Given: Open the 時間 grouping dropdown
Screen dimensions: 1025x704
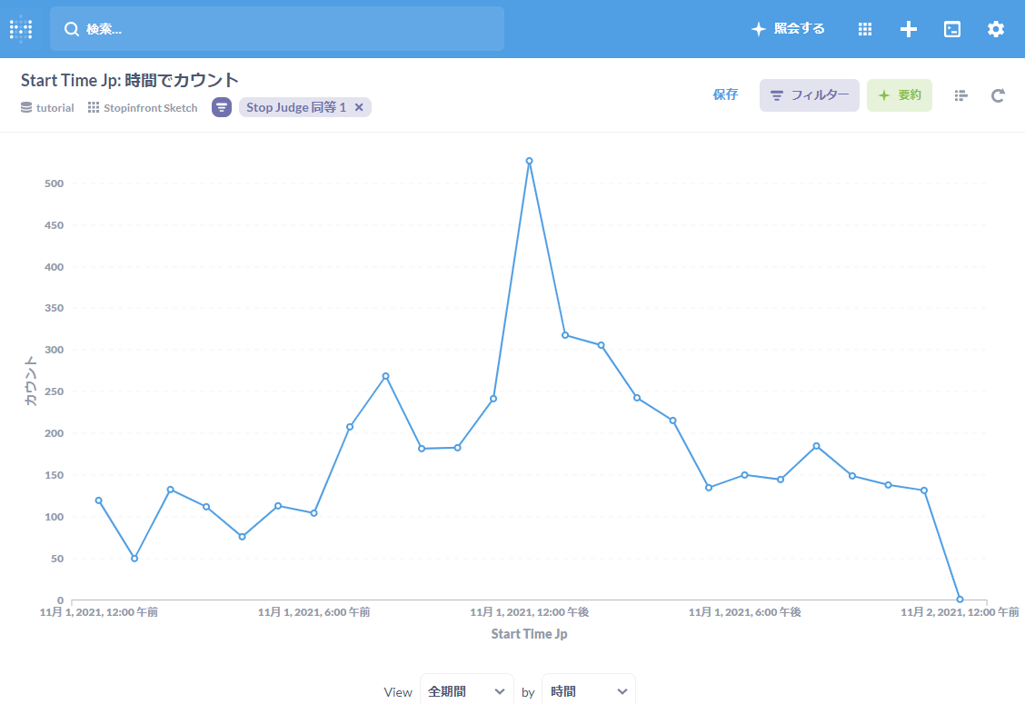Looking at the screenshot, I should (588, 691).
